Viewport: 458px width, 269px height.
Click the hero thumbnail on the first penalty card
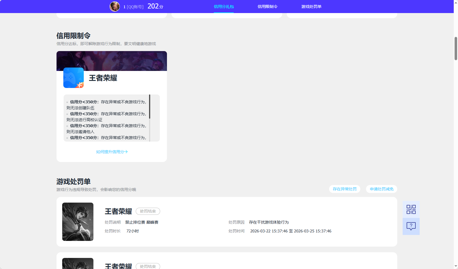[78, 222]
